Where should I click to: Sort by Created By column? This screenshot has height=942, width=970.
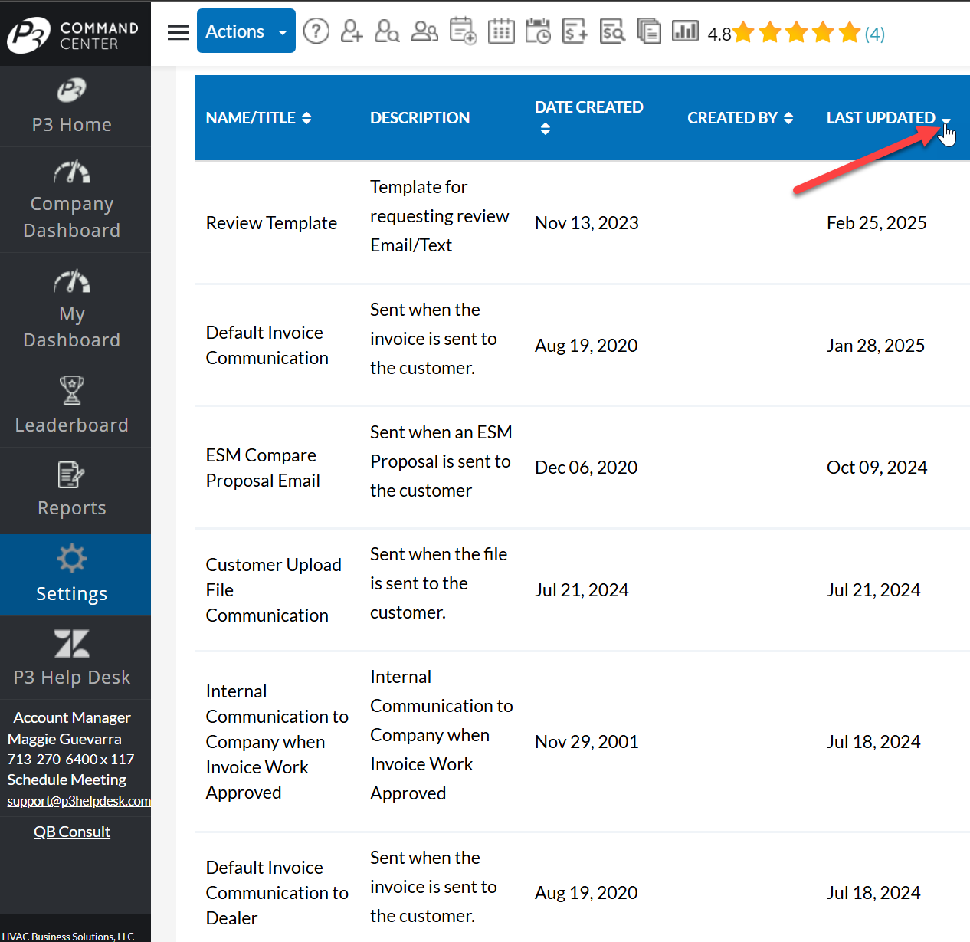tap(739, 118)
